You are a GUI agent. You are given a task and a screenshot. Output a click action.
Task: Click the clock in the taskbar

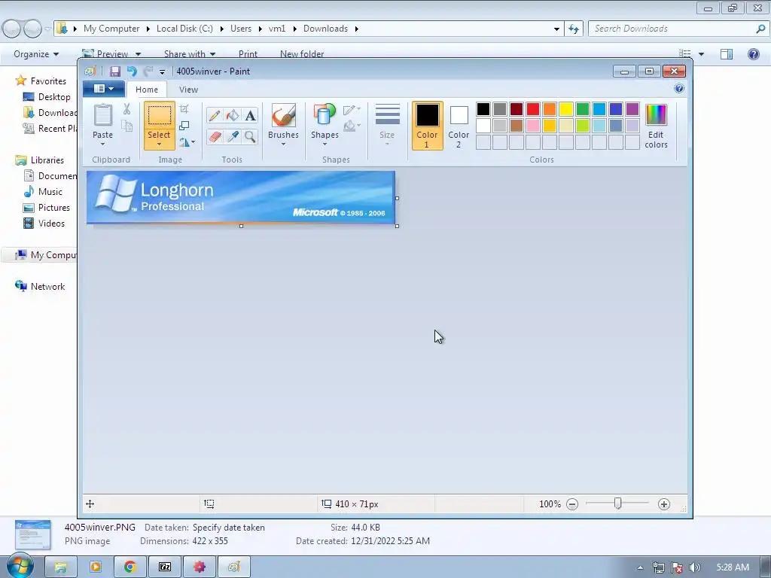[x=733, y=567]
